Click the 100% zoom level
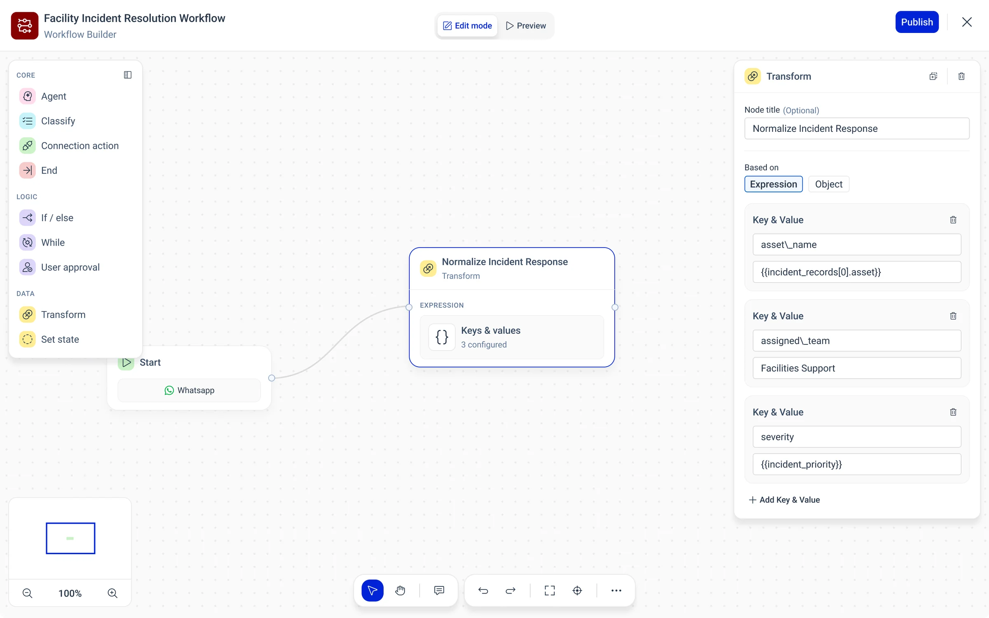 point(70,593)
